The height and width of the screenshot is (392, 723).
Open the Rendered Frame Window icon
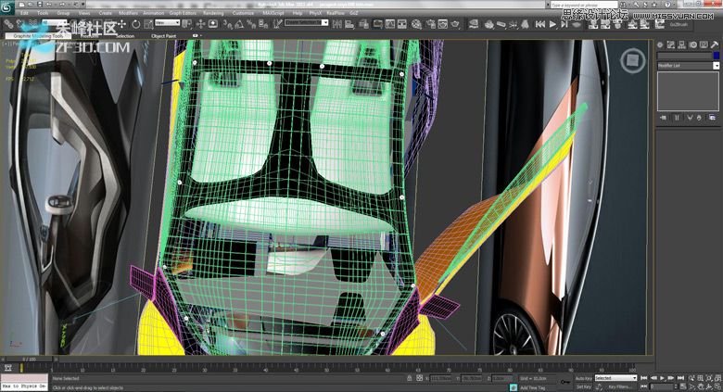coord(443,24)
